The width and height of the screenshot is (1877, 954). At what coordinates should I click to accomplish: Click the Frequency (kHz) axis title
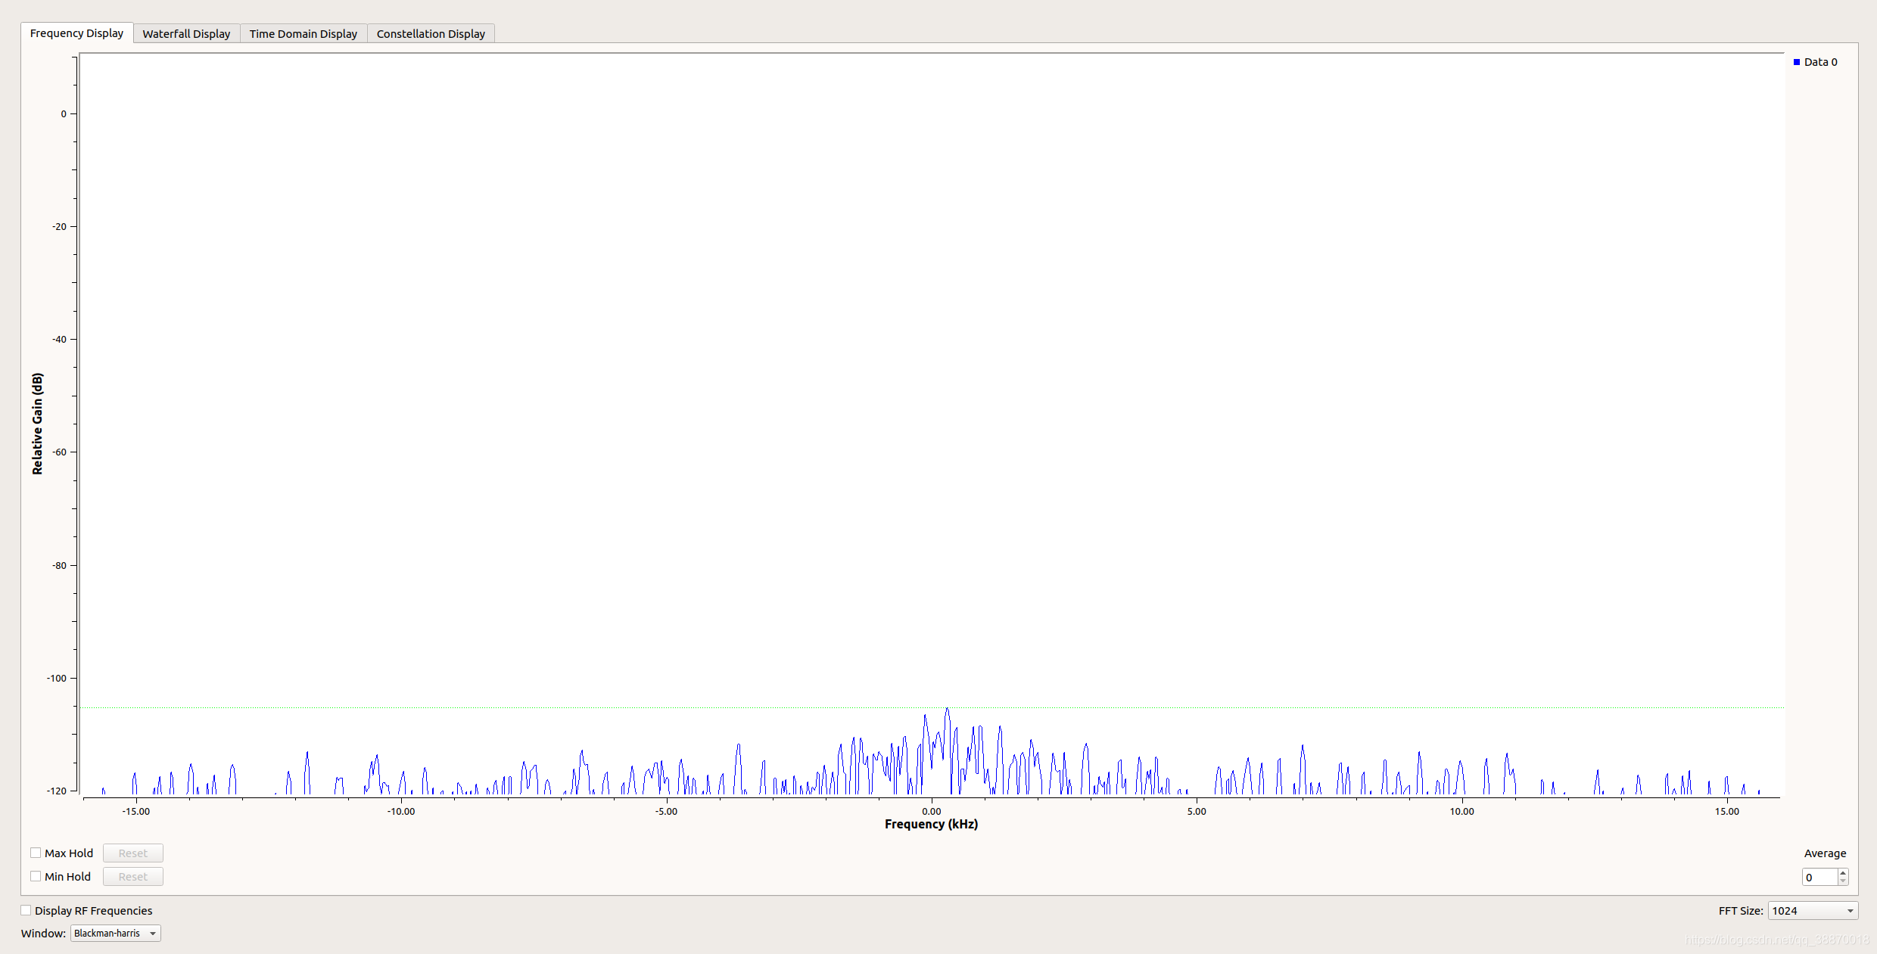931,825
